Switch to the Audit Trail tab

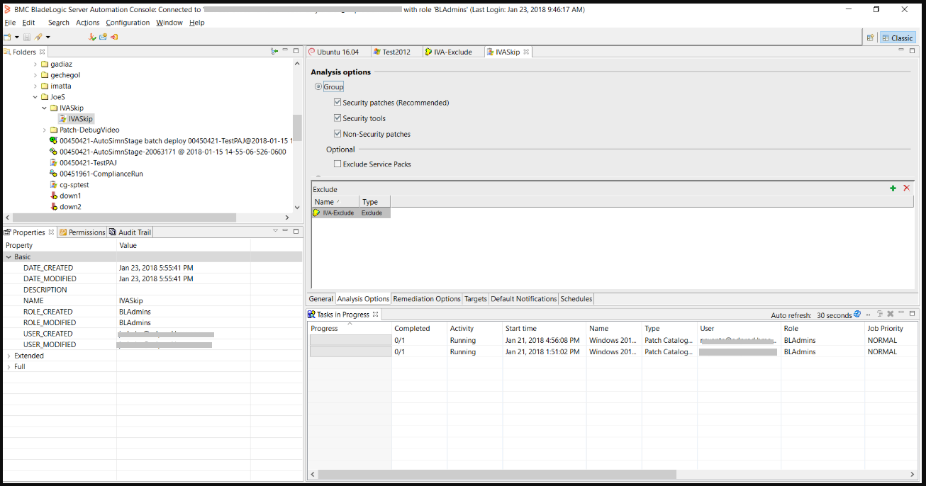click(x=130, y=232)
